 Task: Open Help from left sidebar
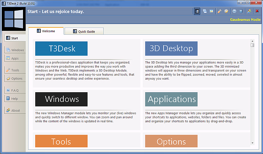tap(15, 99)
